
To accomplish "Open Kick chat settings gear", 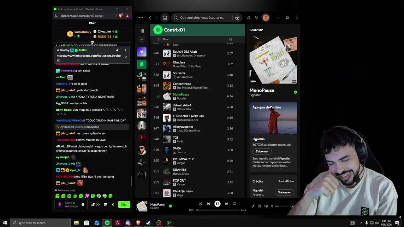I will point(113,205).
